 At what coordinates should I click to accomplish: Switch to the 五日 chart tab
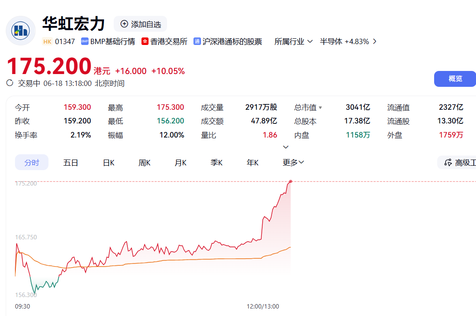click(x=71, y=163)
